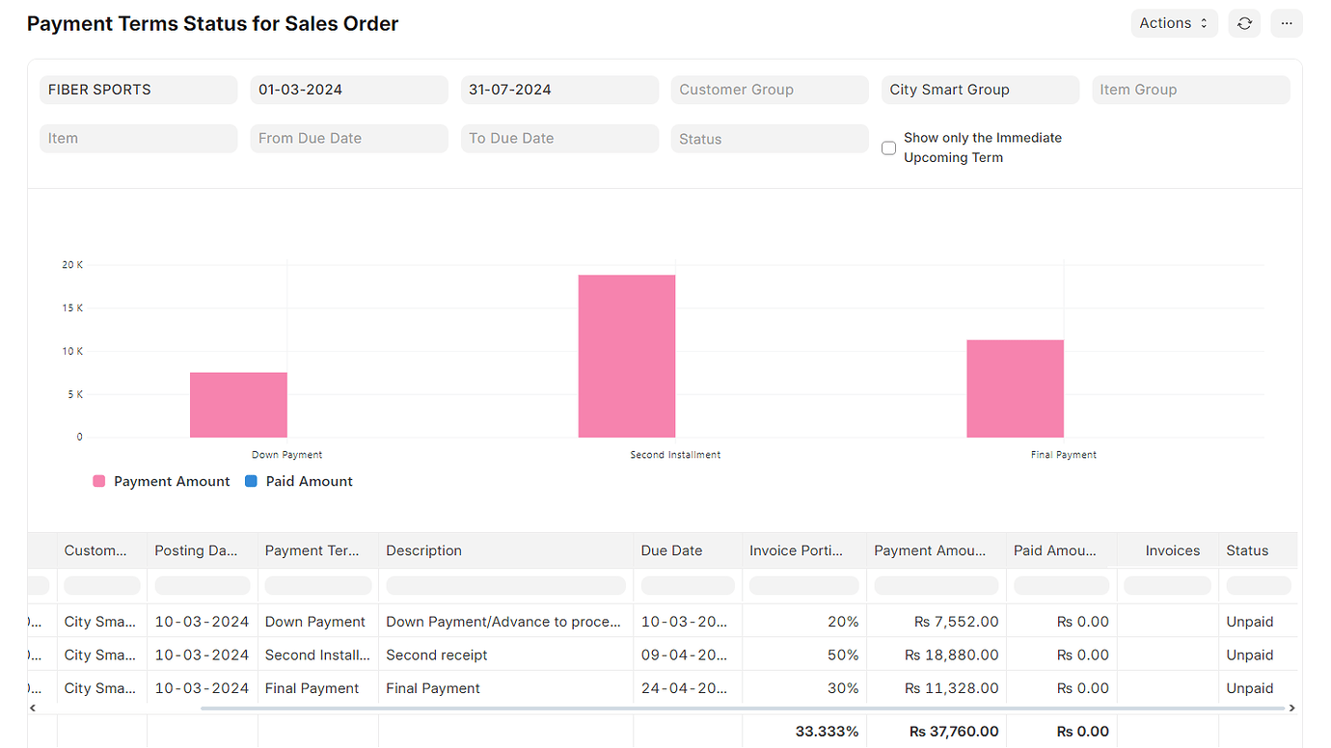
Task: Click the Description column header
Action: (506, 550)
